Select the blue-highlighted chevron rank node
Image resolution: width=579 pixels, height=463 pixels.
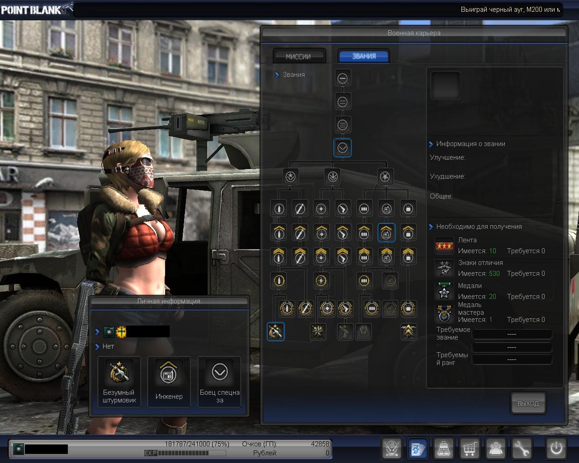pyautogui.click(x=342, y=148)
